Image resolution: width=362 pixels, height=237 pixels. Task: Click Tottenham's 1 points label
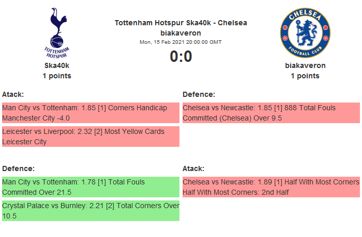coord(57,76)
